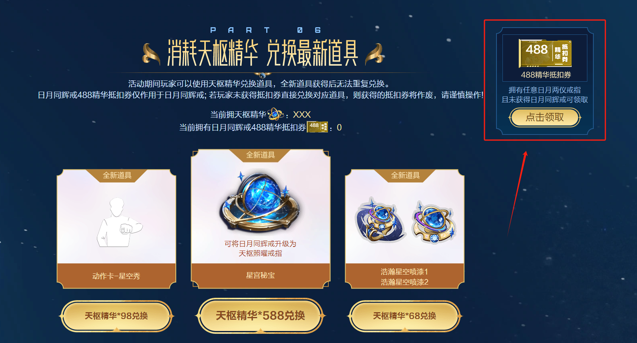Choose the 动作卡-星空秀 silhouette figure
The image size is (637, 343).
[x=119, y=222]
